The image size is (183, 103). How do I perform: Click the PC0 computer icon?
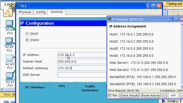(x=9, y=24)
